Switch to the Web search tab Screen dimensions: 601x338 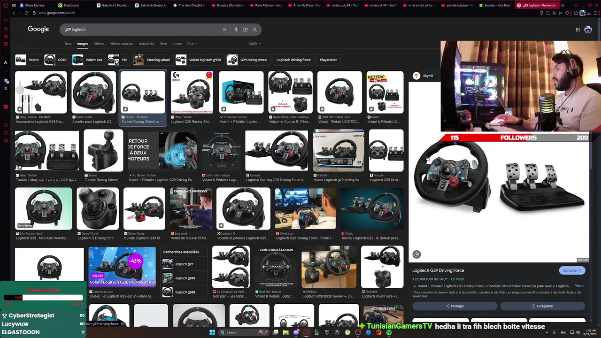tap(163, 44)
